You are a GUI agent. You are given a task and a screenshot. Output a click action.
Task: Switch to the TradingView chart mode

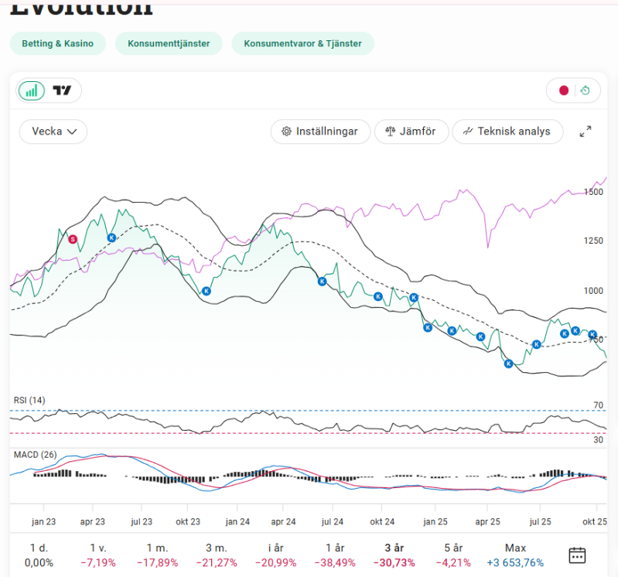pyautogui.click(x=62, y=91)
